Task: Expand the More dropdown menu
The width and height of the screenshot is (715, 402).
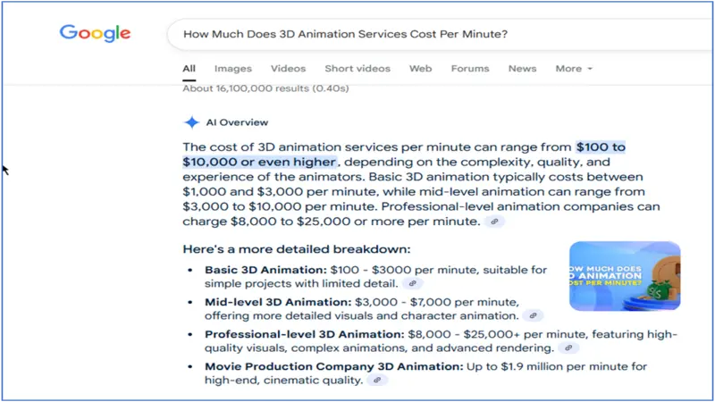Action: pos(574,69)
